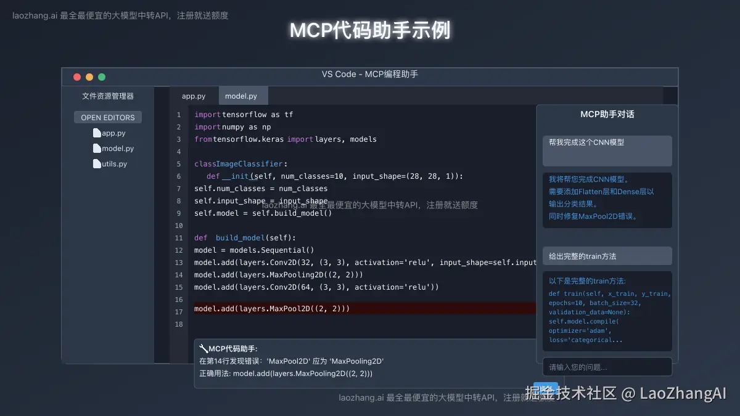740x416 pixels.
Task: Click the app.py file icon in Open Editors
Action: tap(96, 133)
